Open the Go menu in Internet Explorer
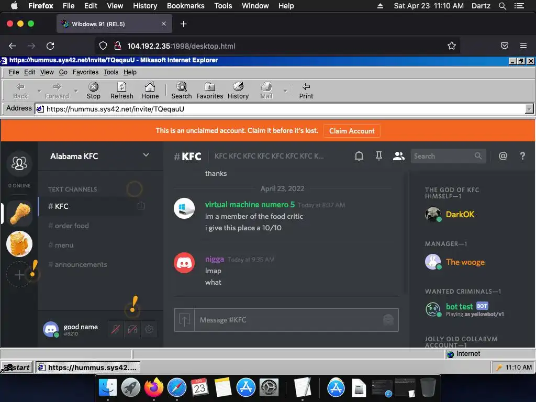Screen dimensions: 536x402 [x=63, y=72]
